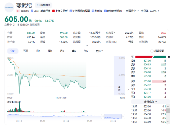Switch to the 月K chart tab
The height and width of the screenshot is (126, 172).
[62, 51]
